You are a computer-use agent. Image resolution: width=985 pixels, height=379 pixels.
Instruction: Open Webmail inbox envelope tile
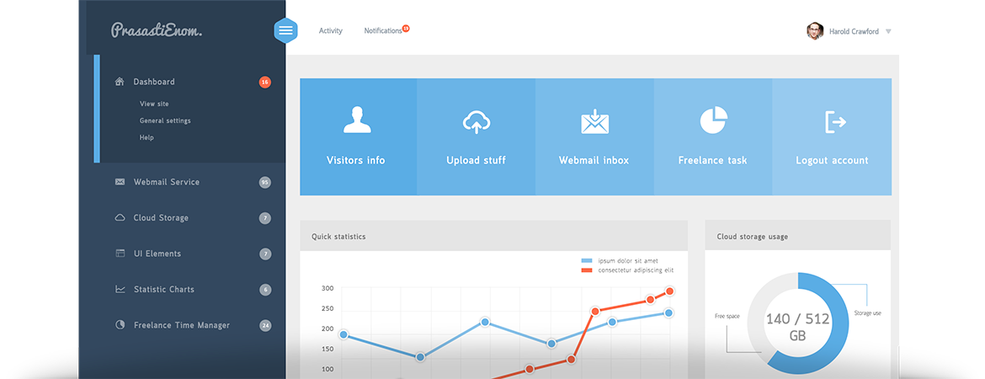tap(594, 122)
